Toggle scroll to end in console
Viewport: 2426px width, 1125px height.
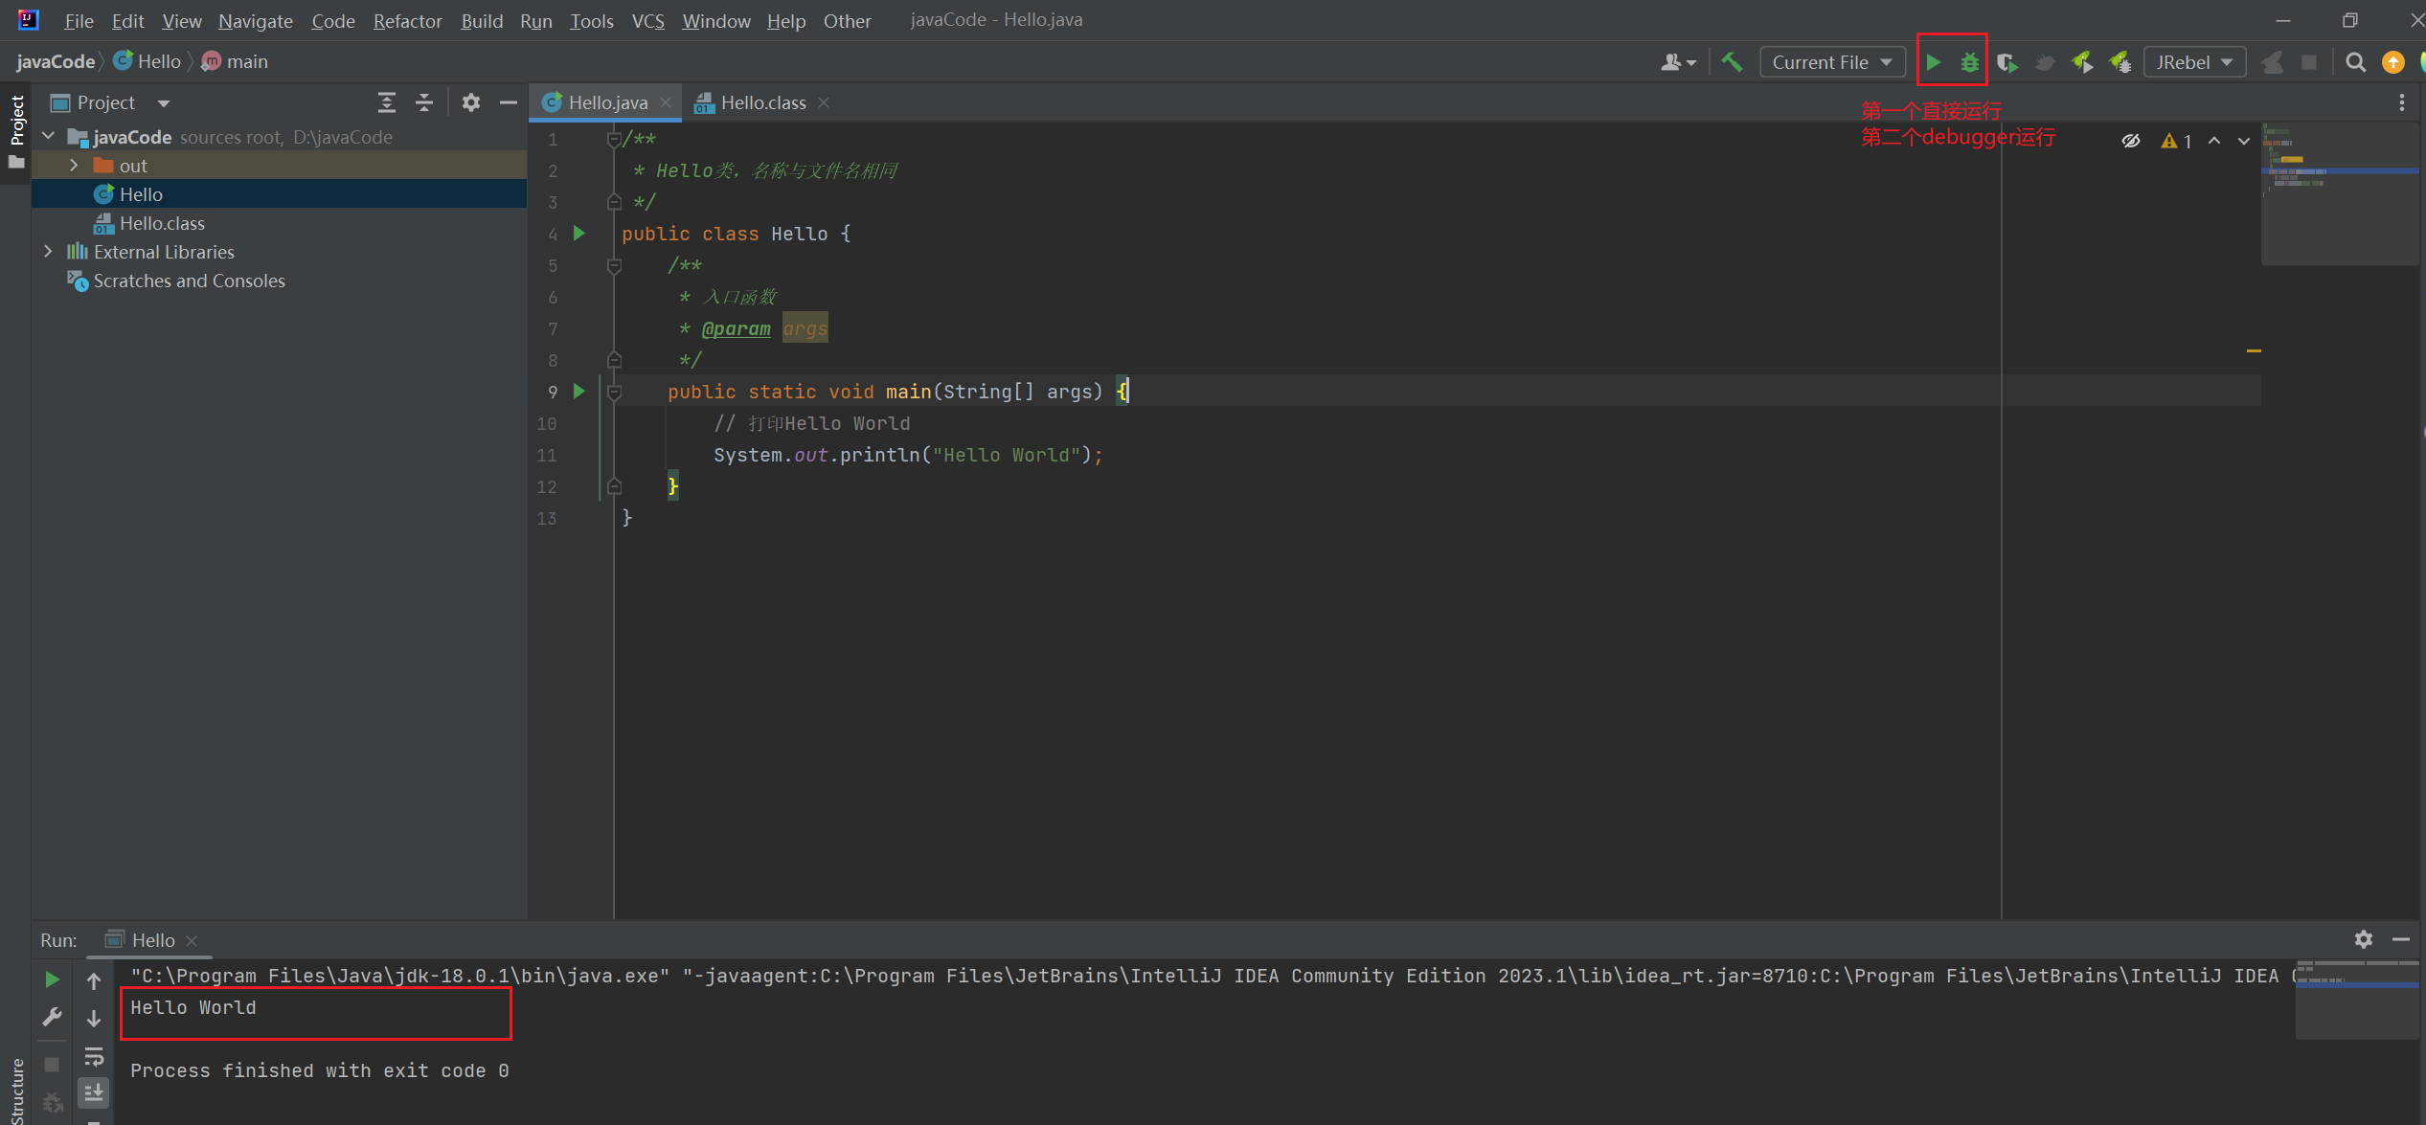coord(94,1092)
